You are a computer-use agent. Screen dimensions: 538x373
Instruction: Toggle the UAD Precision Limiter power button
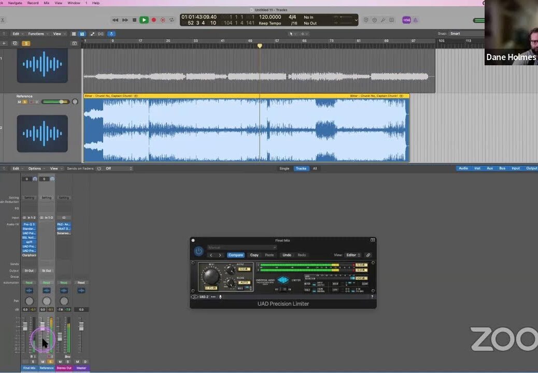point(199,251)
